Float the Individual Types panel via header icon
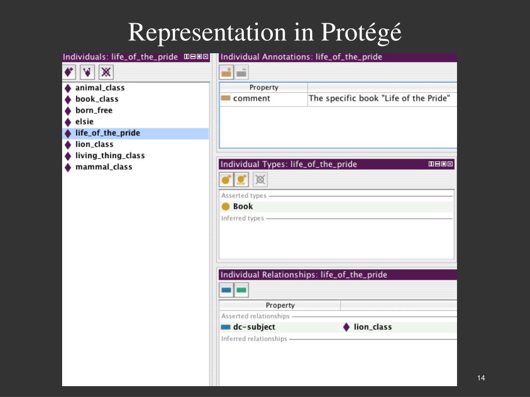 tap(444, 164)
